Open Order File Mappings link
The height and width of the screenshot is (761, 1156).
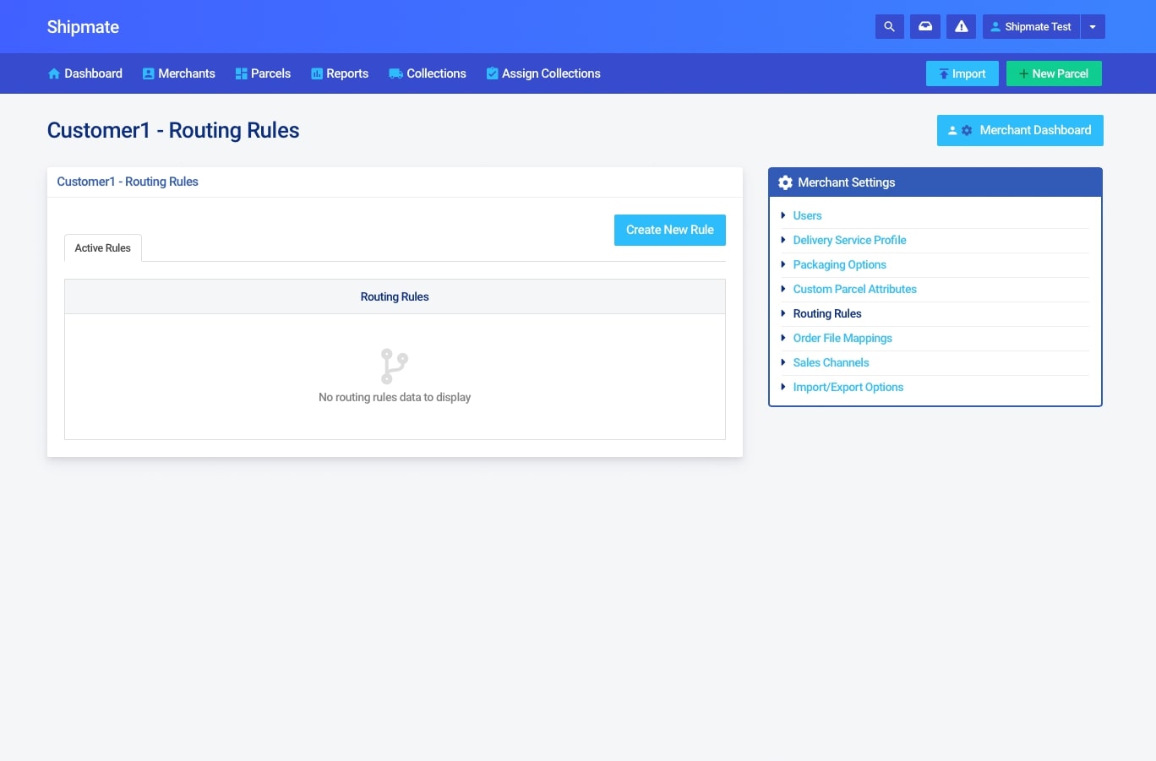[x=842, y=338]
